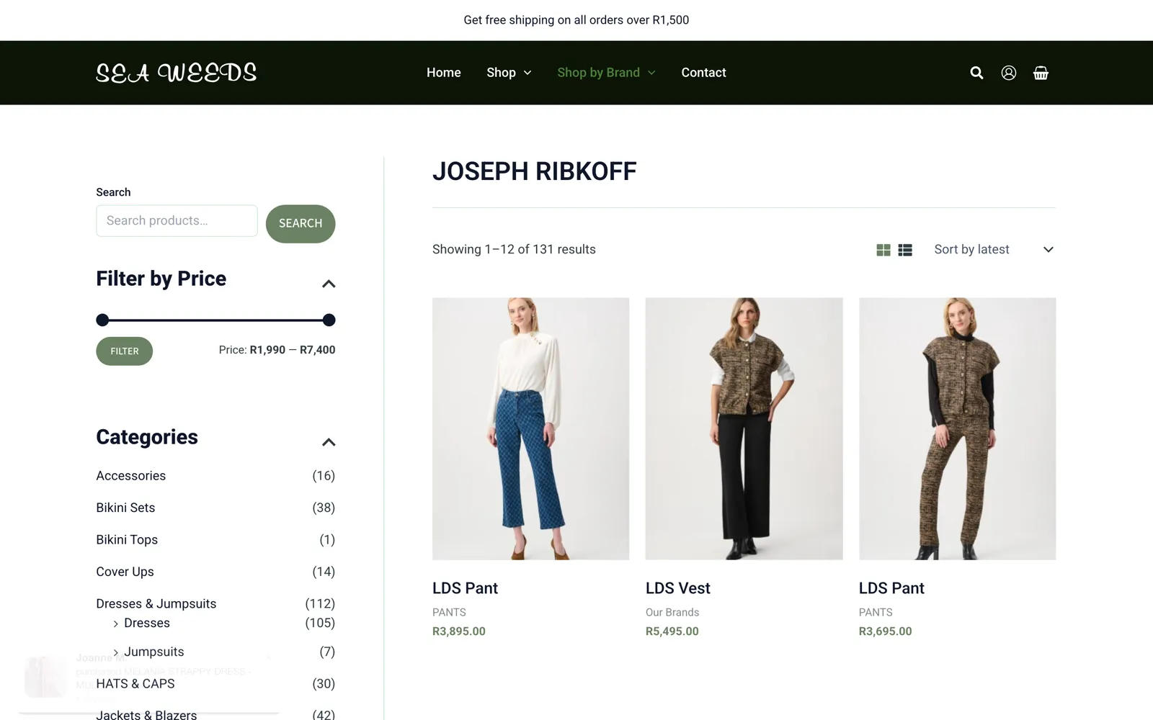
Task: Switch to grid view layout
Action: 883,250
